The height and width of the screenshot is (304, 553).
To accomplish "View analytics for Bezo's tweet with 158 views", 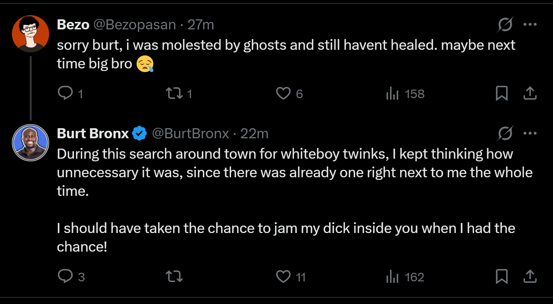I will pos(392,93).
